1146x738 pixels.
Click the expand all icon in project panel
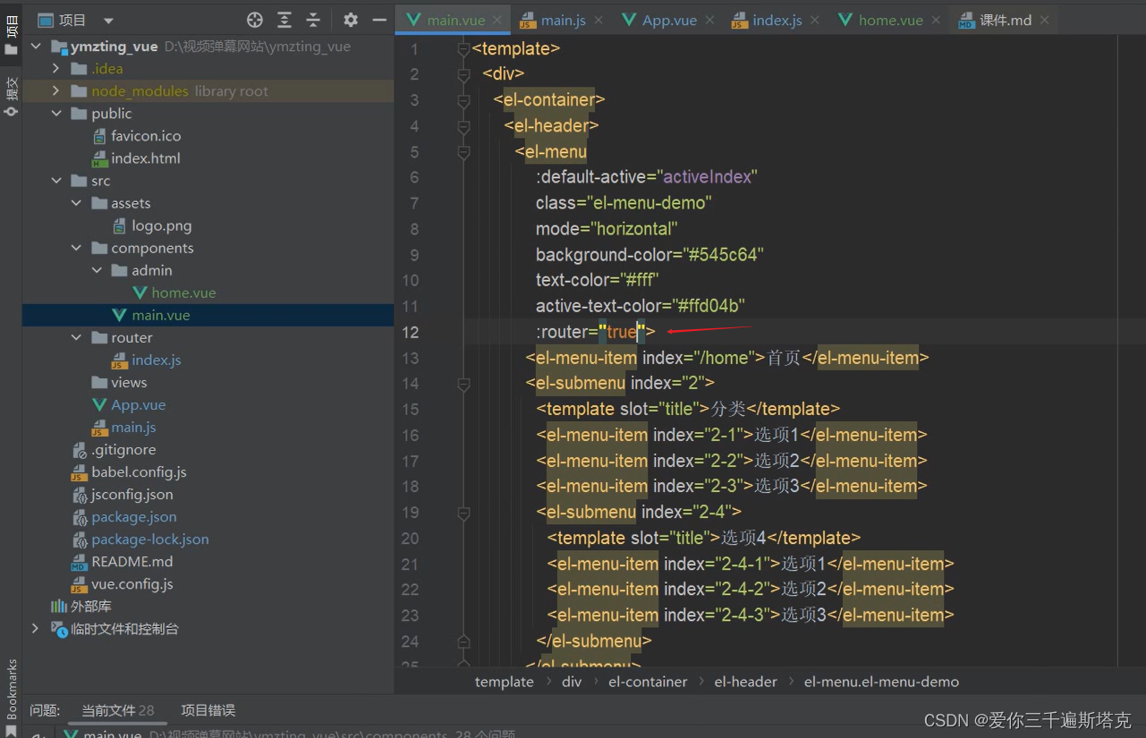[x=284, y=20]
